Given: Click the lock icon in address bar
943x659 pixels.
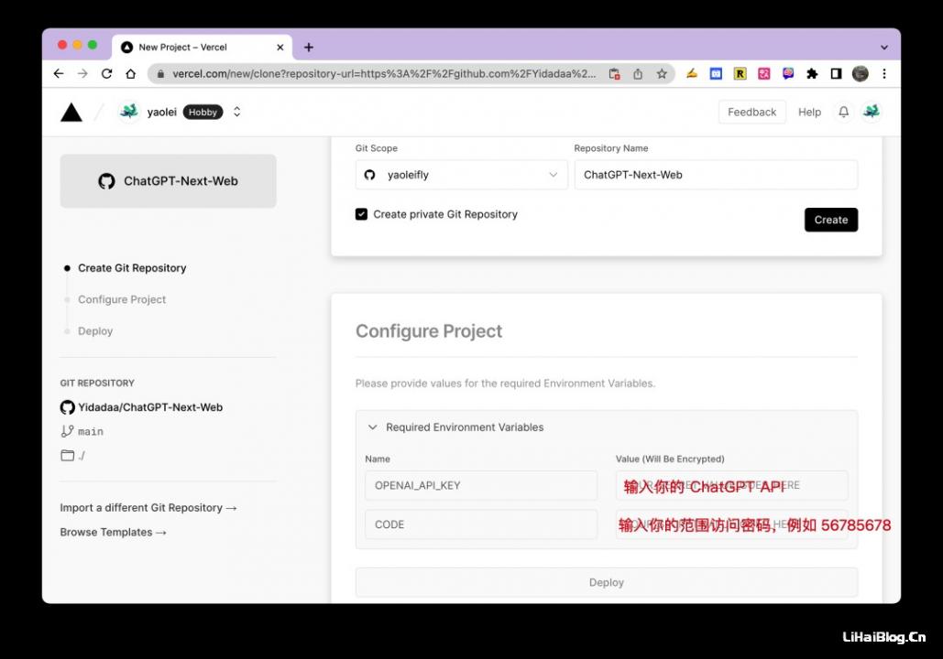Looking at the screenshot, I should (160, 74).
